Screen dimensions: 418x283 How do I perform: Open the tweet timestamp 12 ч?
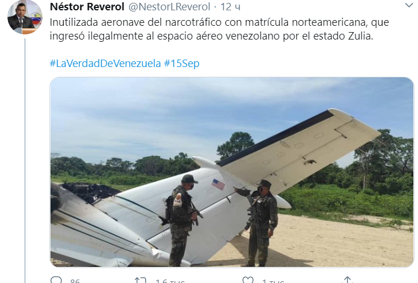click(231, 7)
